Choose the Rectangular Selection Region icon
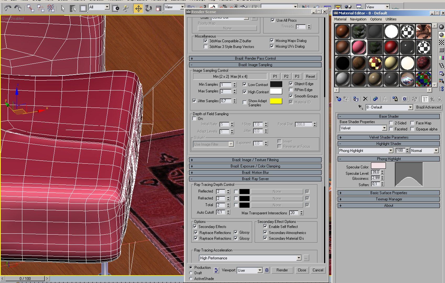 tap(83, 8)
